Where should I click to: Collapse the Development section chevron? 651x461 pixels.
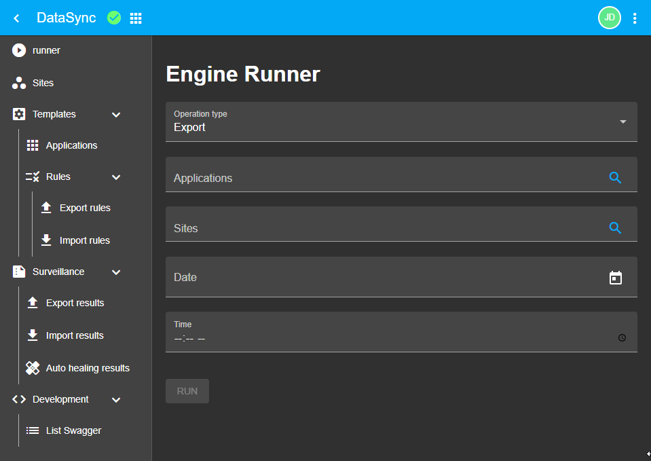click(x=116, y=399)
